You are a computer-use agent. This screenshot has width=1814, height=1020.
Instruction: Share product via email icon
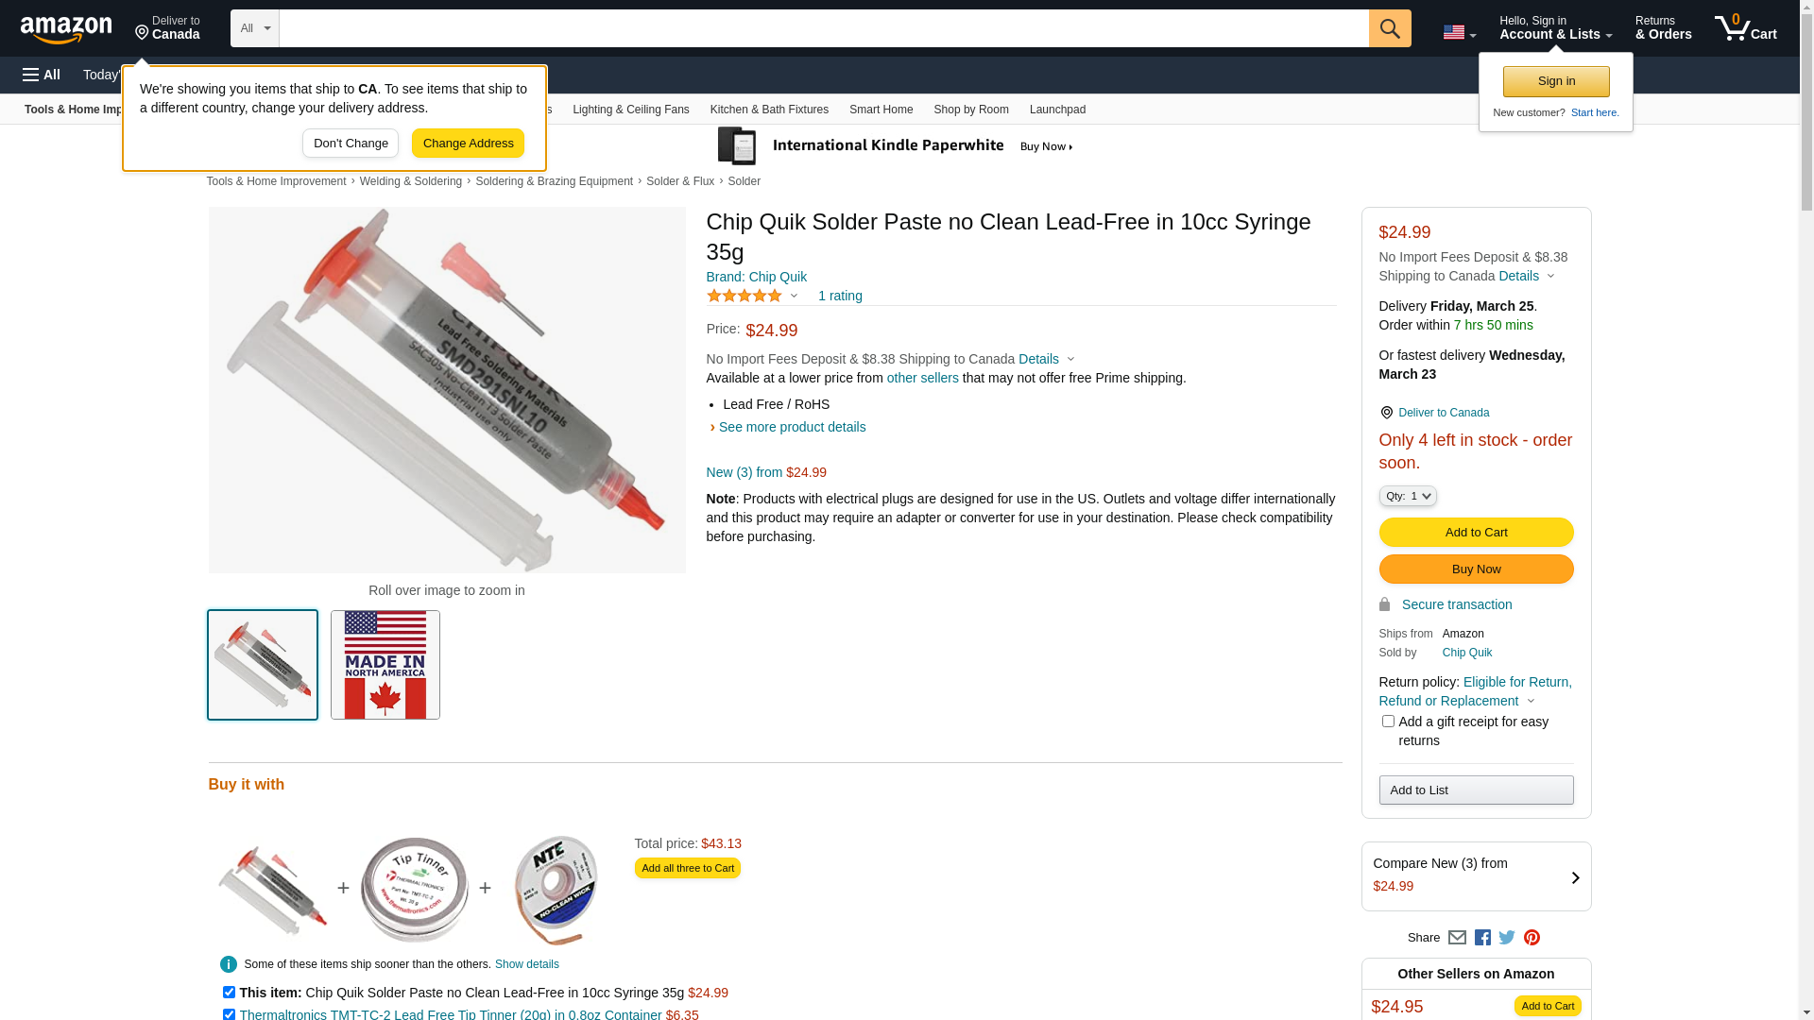[x=1457, y=938]
